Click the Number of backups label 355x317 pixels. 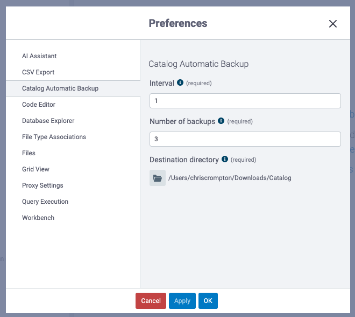coord(182,121)
